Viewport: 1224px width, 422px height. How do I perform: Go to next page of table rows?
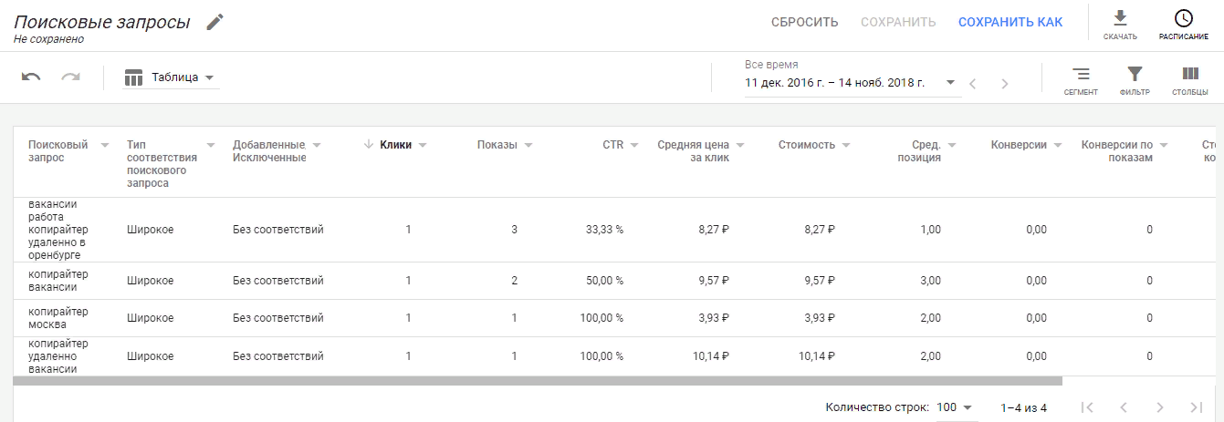(x=1159, y=407)
